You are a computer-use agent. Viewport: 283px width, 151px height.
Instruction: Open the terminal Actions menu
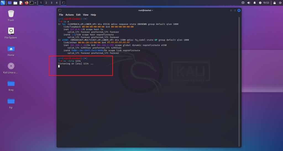69,15
